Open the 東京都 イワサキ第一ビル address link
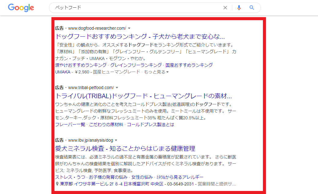Image resolution: width=318 pixels, height=194 pixels. 111,184
